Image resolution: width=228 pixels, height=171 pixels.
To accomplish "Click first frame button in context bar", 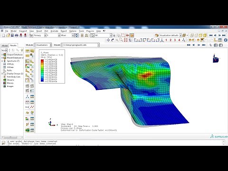I will (189, 45).
